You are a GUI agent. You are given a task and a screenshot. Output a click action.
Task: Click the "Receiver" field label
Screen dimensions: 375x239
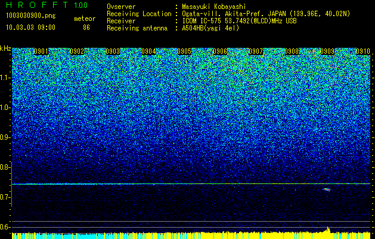pos(121,21)
